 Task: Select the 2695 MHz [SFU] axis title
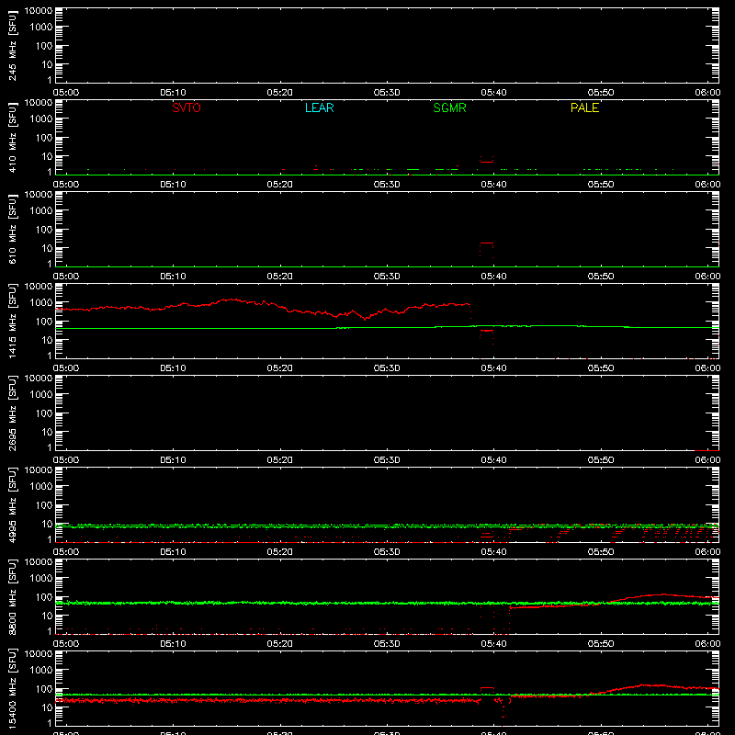(x=12, y=413)
